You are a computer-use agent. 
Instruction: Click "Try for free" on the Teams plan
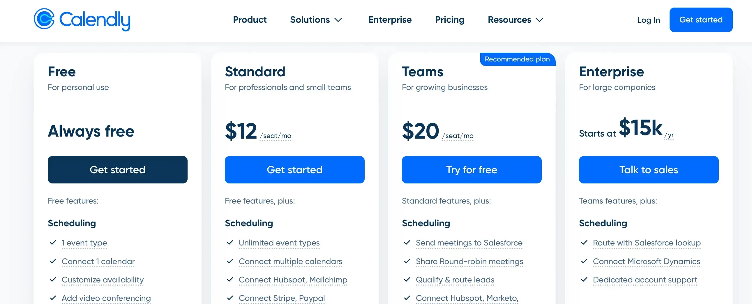[472, 170]
